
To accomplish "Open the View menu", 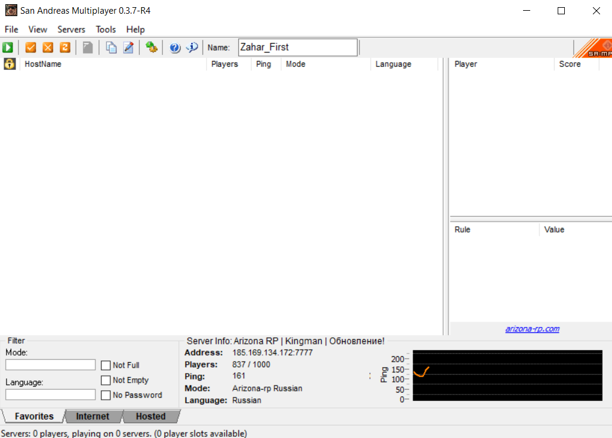I will [x=38, y=30].
